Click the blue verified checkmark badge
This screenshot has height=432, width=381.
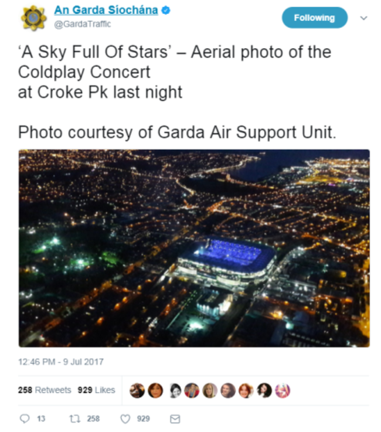click(166, 10)
